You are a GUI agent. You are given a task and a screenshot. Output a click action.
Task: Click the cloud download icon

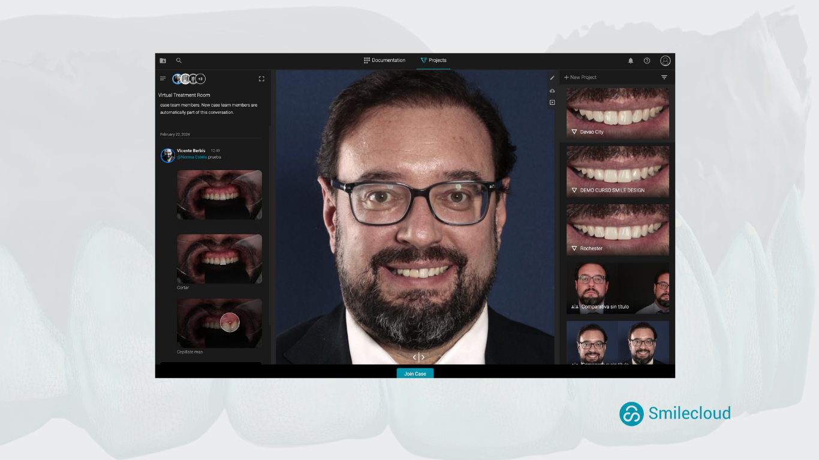(552, 90)
